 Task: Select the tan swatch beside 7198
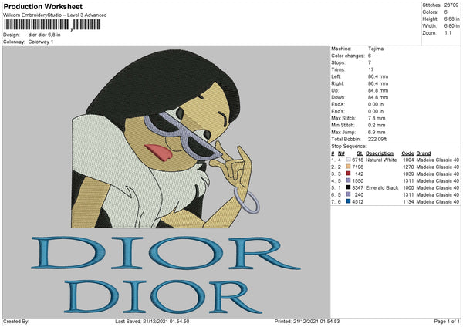tap(348, 167)
